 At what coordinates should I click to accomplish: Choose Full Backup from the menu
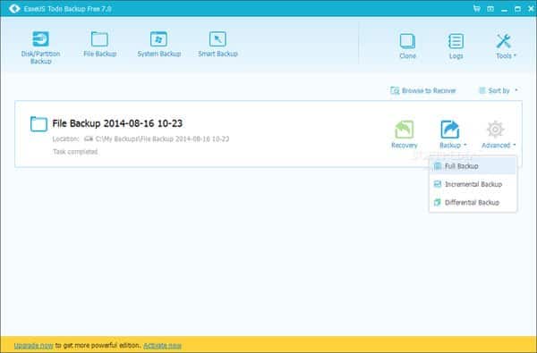(473, 166)
